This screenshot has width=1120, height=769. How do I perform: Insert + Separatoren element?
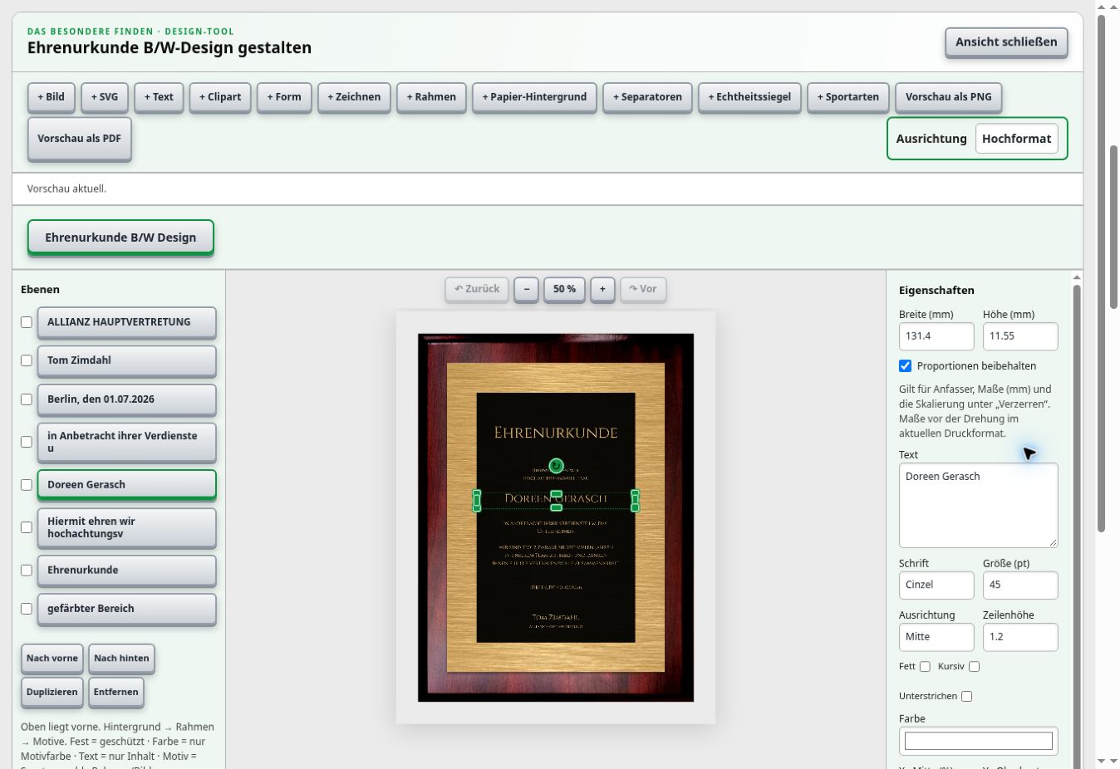[647, 97]
